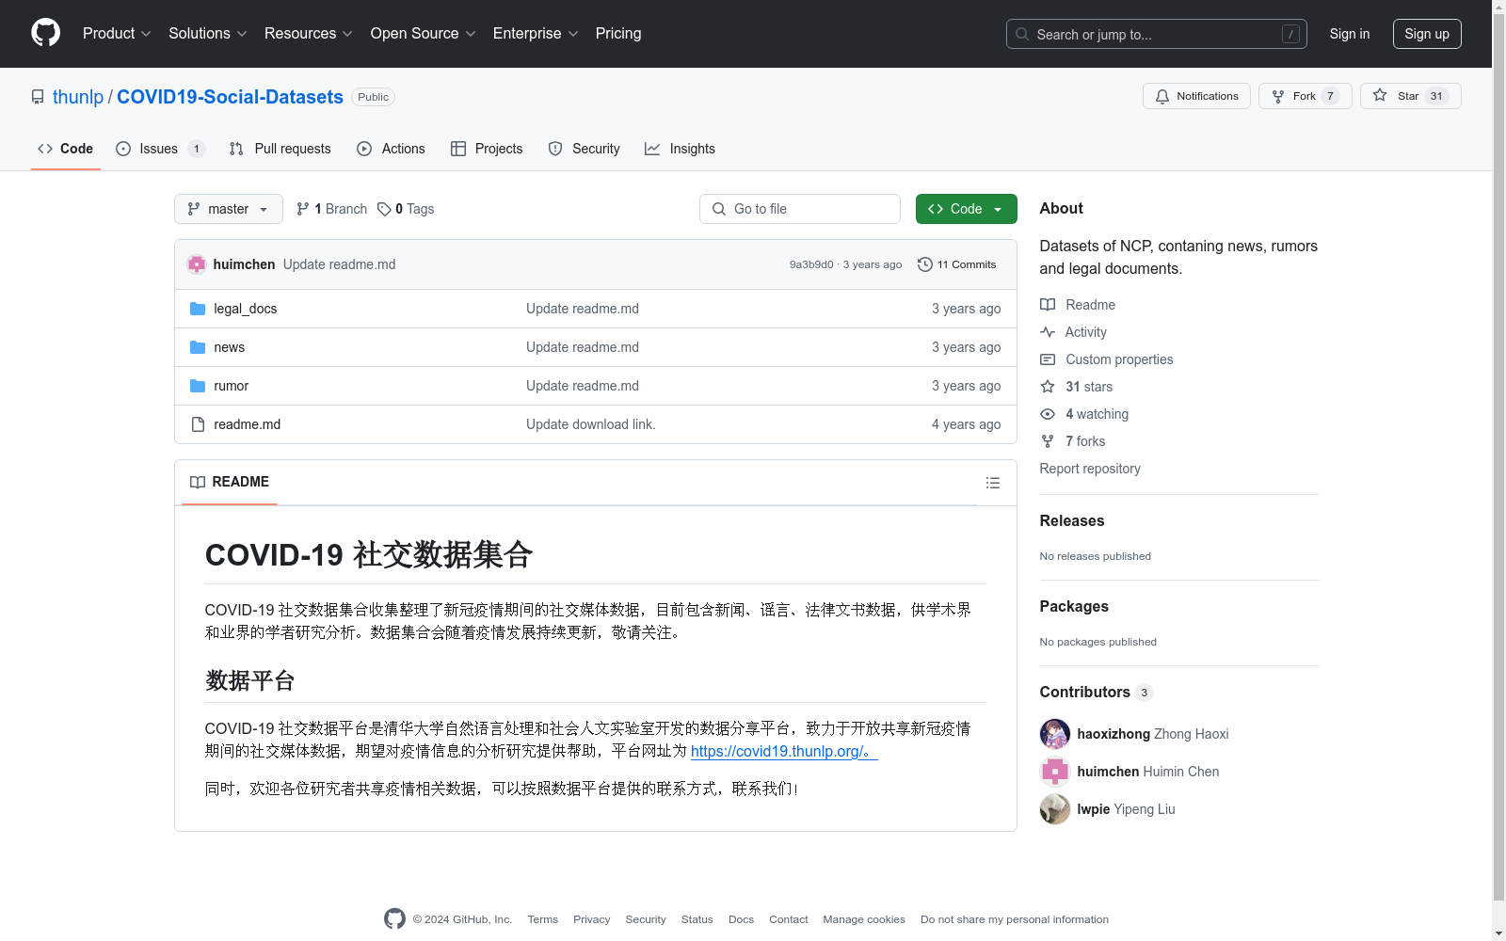Image resolution: width=1506 pixels, height=941 pixels.
Task: Click the README book icon in header
Action: coord(198,482)
